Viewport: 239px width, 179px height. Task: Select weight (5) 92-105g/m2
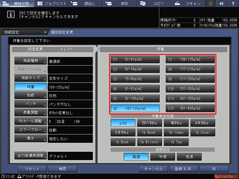tap(135, 99)
